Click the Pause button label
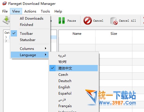This screenshot has height=112, width=144. [72, 21]
